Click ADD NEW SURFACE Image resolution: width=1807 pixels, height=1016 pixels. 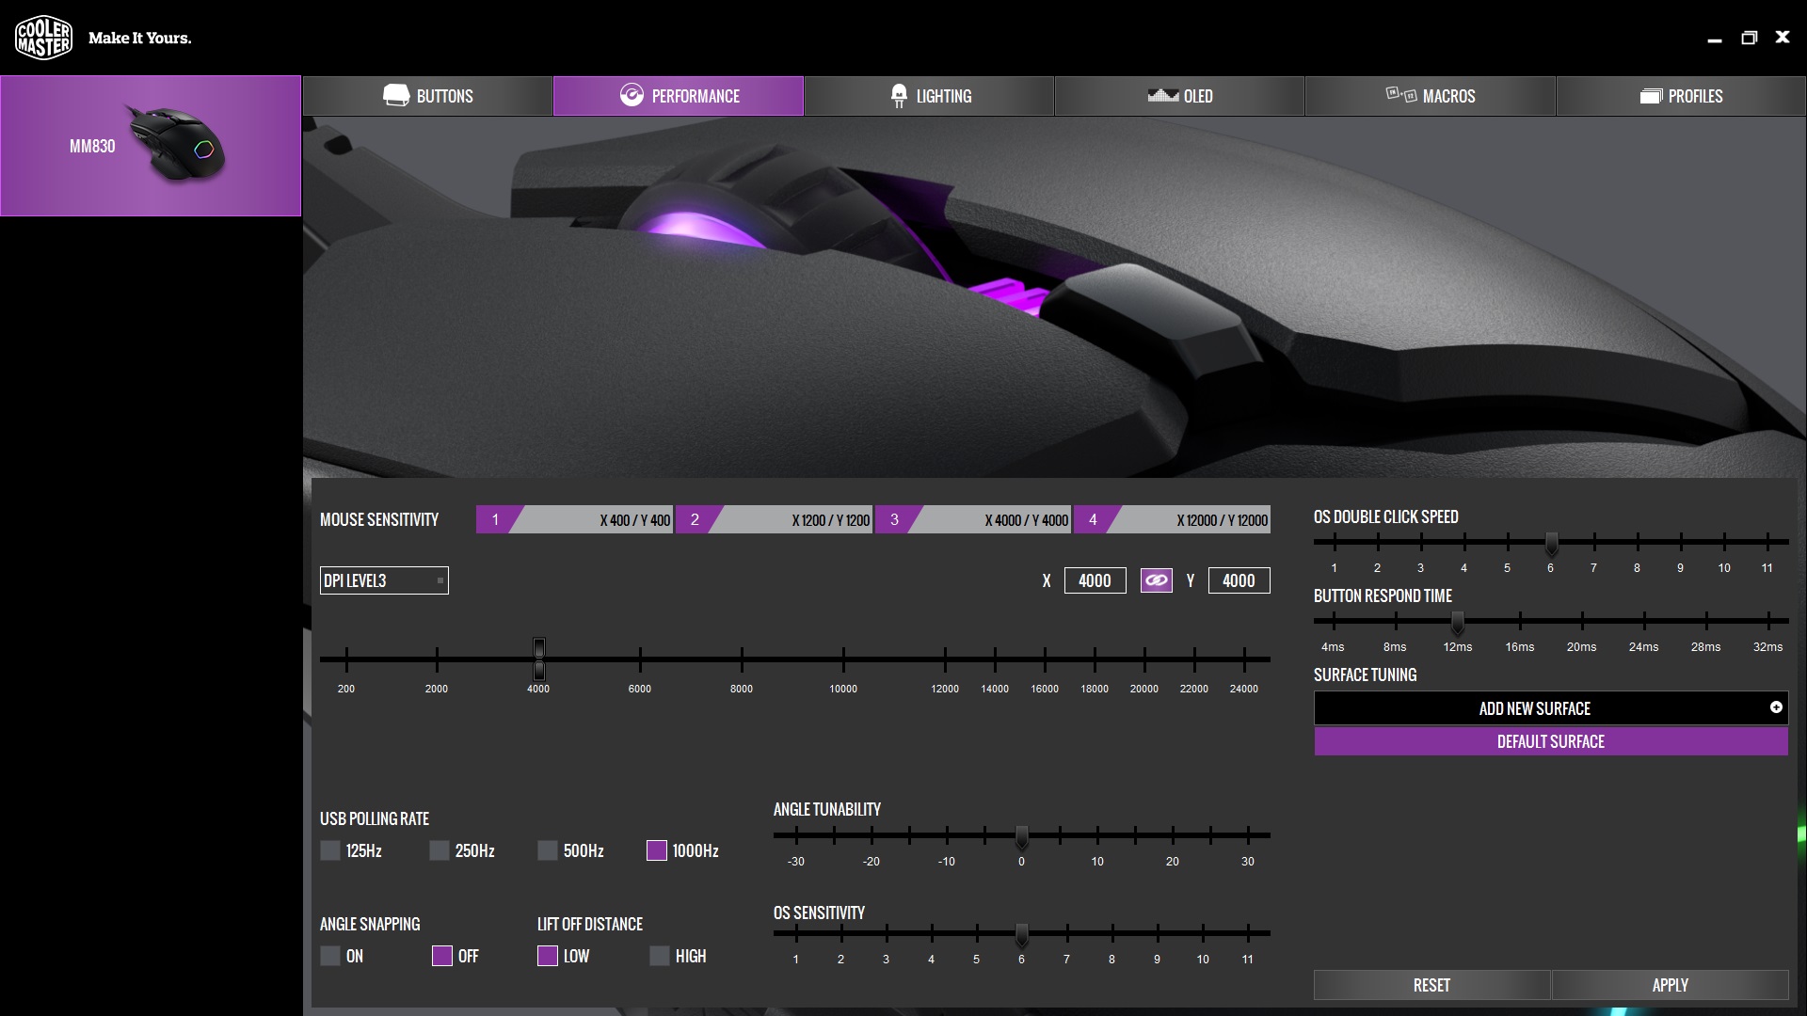pos(1551,708)
